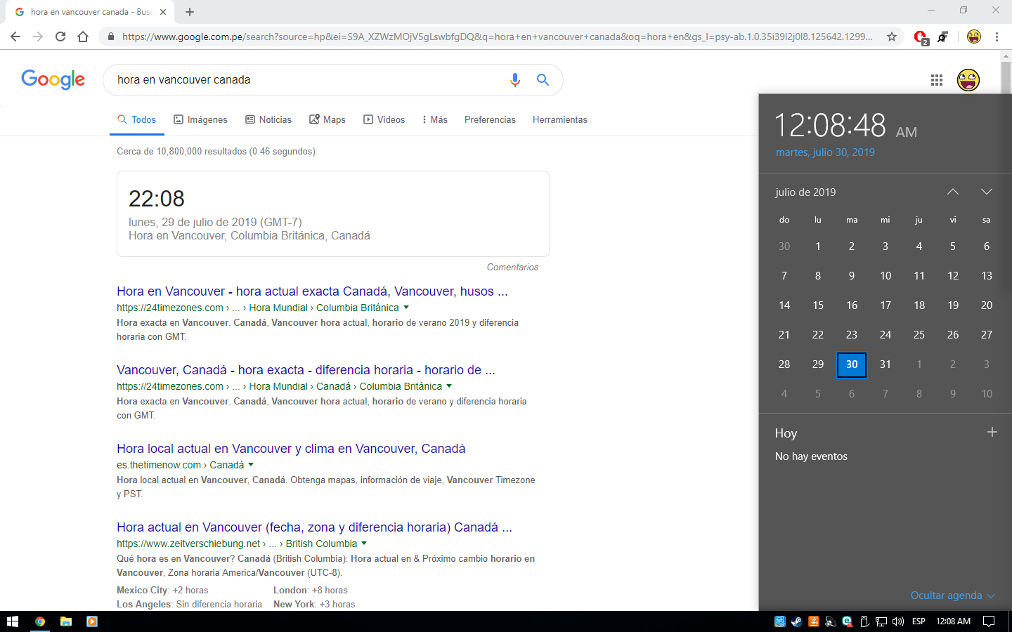
Task: Open the ESET security tray icon
Action: click(848, 621)
